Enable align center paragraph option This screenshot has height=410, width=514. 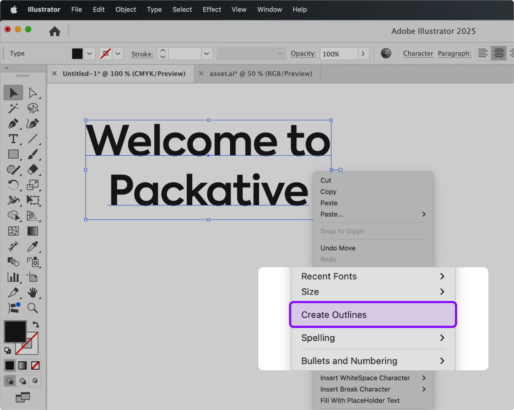(x=499, y=53)
